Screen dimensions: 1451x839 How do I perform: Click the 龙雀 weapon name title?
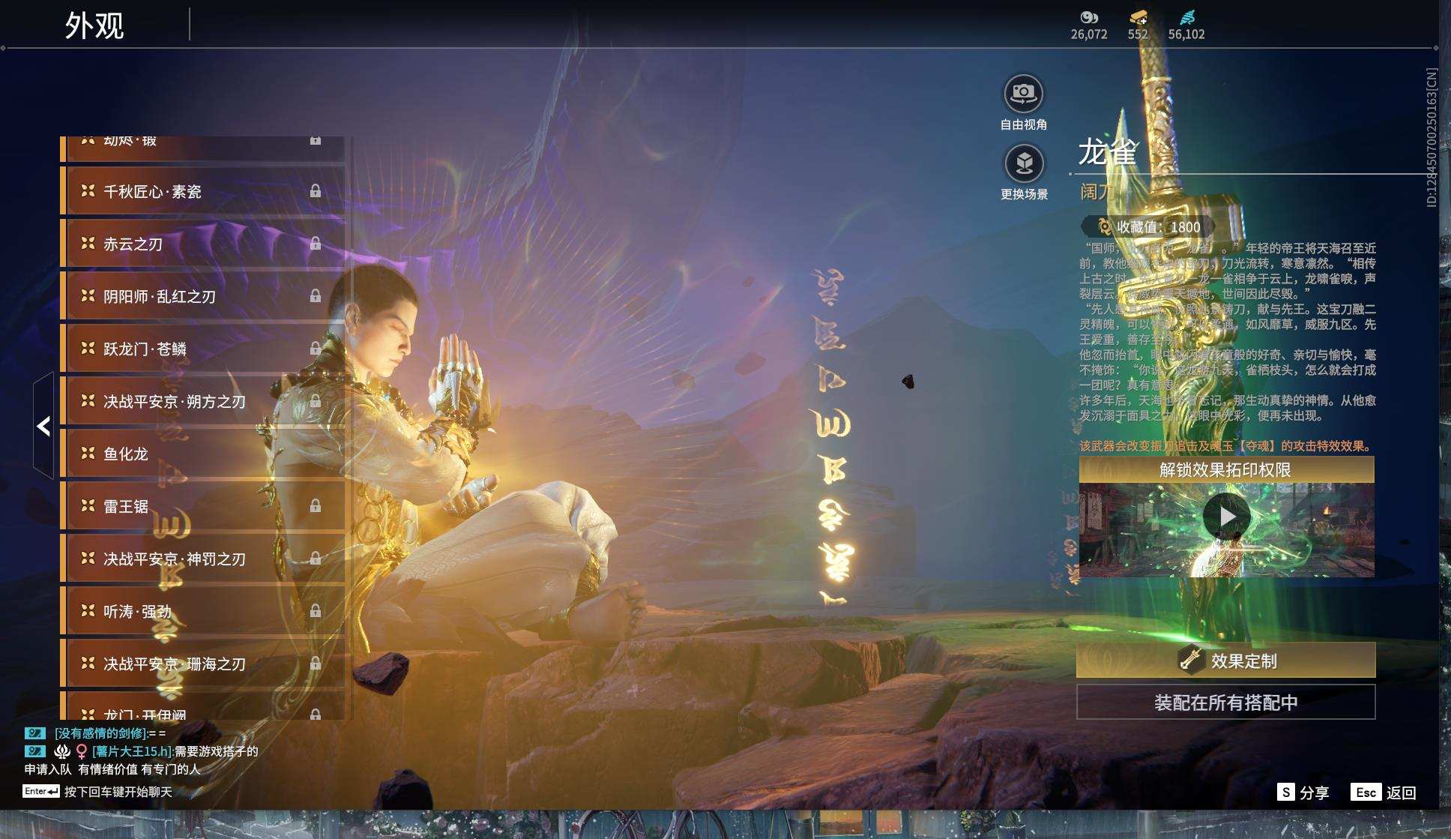(1108, 152)
